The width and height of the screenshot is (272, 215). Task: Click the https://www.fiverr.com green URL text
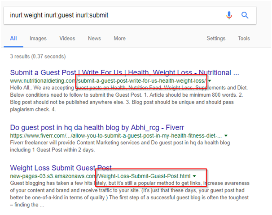pos(116,135)
